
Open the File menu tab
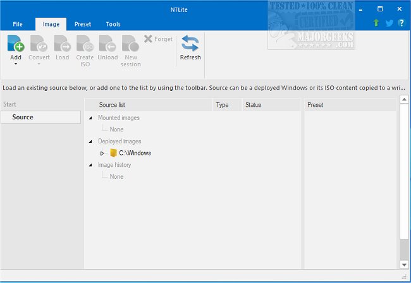(17, 24)
